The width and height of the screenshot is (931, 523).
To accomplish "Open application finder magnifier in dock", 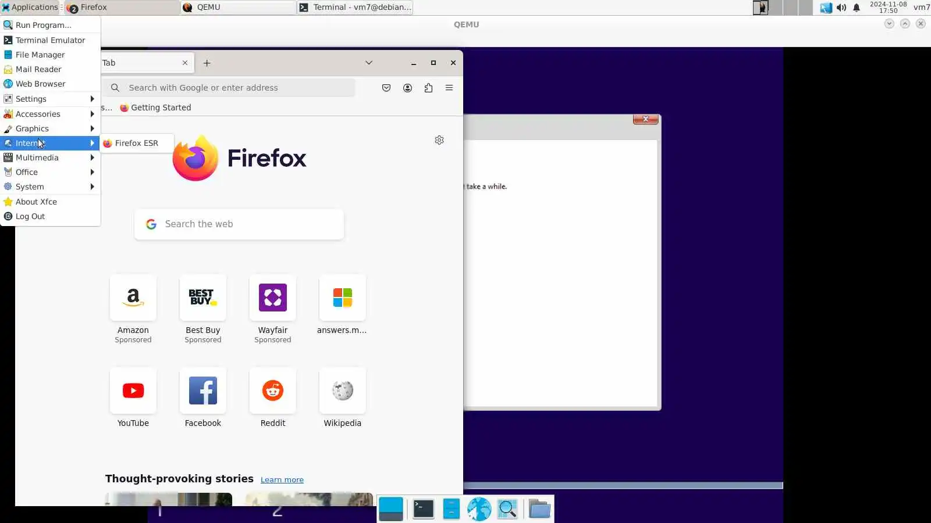I will (508, 509).
